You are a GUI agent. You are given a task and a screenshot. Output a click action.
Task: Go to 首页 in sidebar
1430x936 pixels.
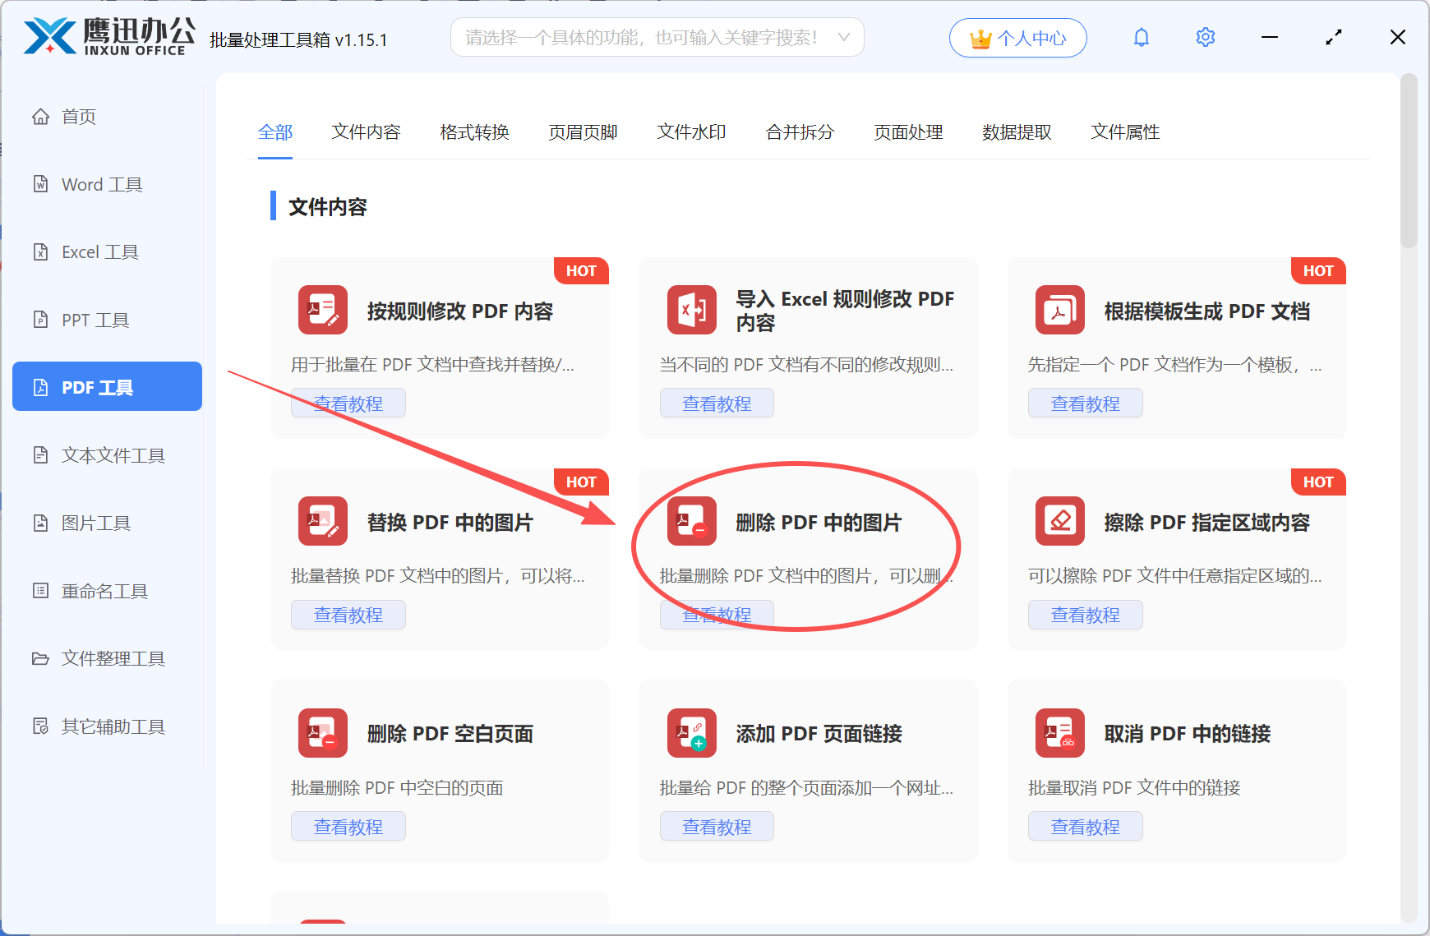79,117
